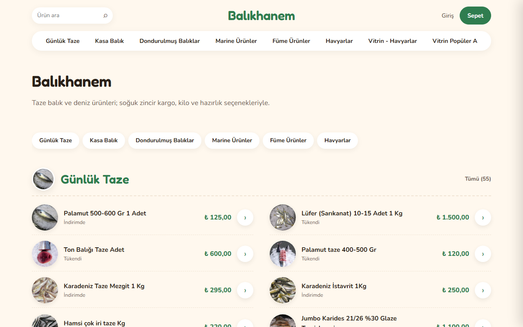Screen dimensions: 523x327
Task: Click the Ürün ara search field
Action: (72, 16)
